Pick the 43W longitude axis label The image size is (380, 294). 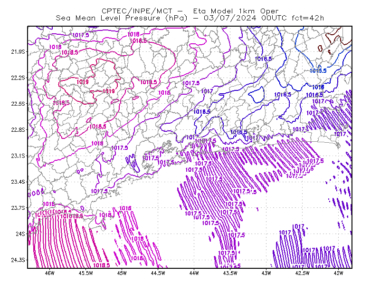pos(266,273)
